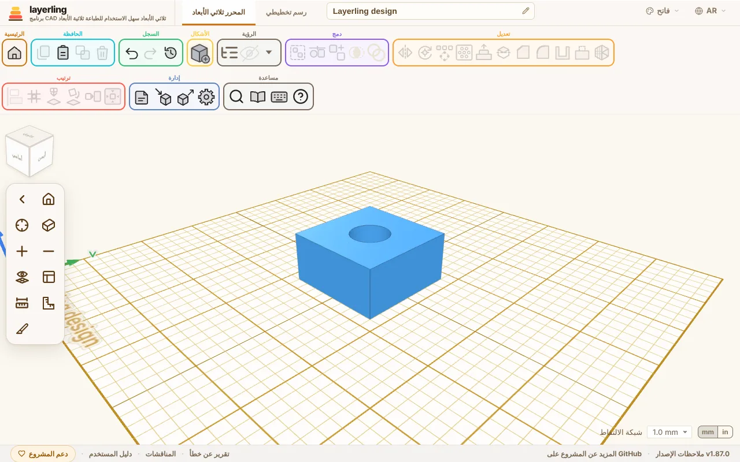
Task: Open the settings gear in the manage group
Action: coord(206,97)
